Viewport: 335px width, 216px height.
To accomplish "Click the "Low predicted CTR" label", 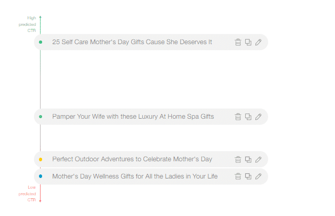I will [27, 194].
